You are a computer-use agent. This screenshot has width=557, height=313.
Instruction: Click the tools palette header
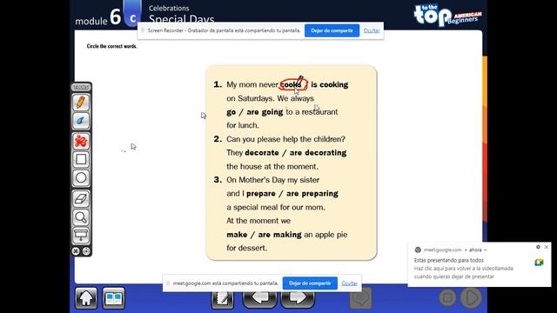pos(81,87)
